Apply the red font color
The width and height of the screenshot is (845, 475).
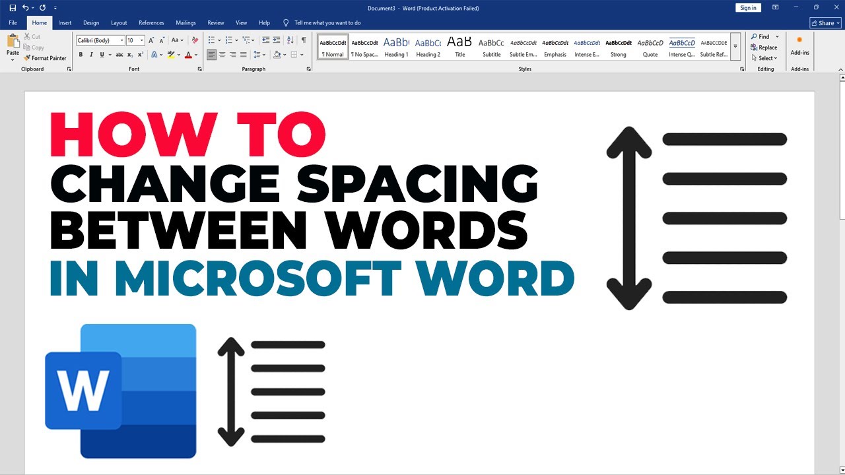188,55
